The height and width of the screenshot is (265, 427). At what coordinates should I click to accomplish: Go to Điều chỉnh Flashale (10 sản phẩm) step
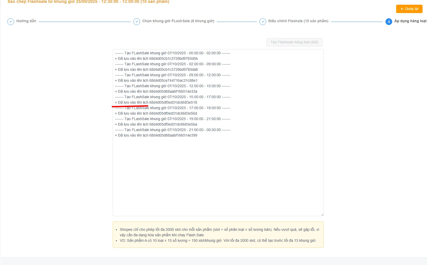pos(298,21)
